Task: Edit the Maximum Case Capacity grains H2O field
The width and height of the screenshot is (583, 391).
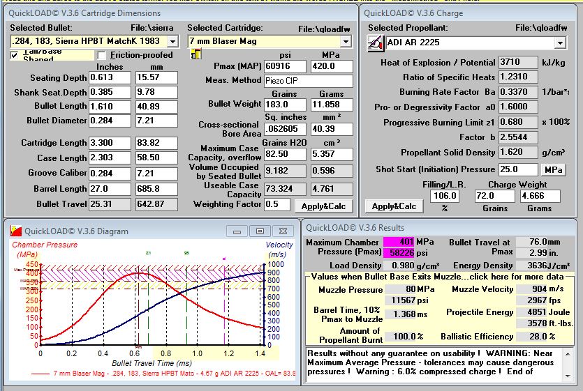Action: (285, 154)
